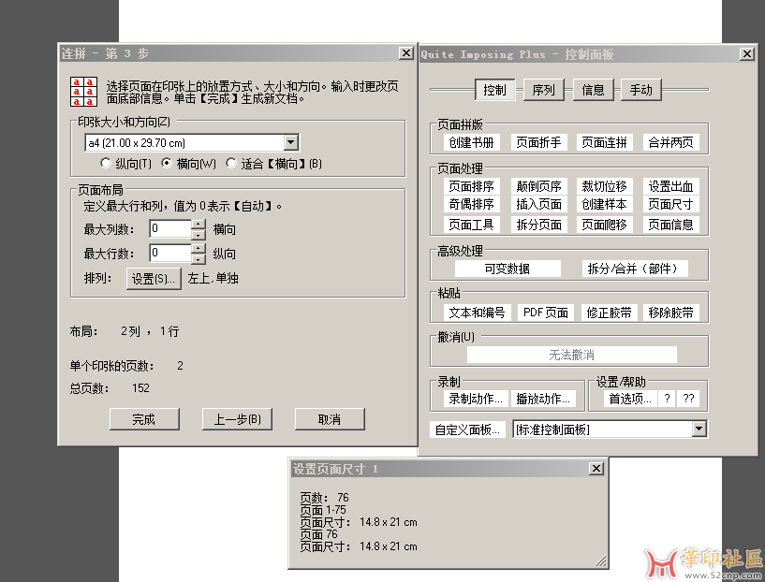Decrease the 最大行数 spinner value
765x582 pixels.
pyautogui.click(x=199, y=258)
